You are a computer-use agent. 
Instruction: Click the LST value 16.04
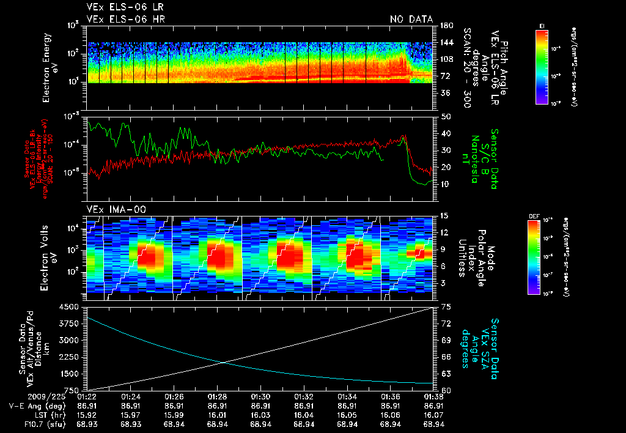coord(304,415)
